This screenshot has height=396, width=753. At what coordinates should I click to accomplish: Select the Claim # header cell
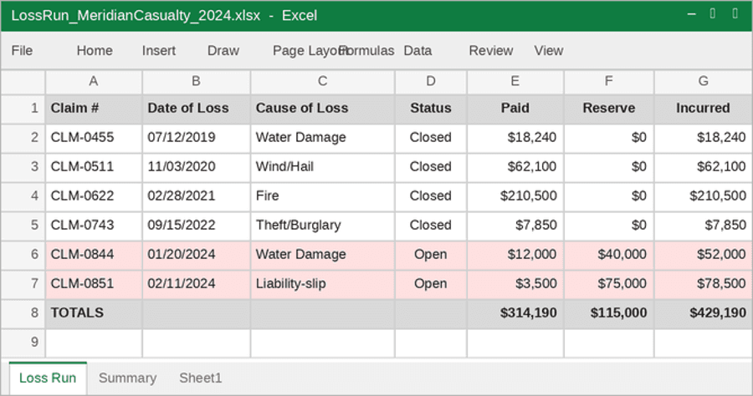pyautogui.click(x=94, y=109)
